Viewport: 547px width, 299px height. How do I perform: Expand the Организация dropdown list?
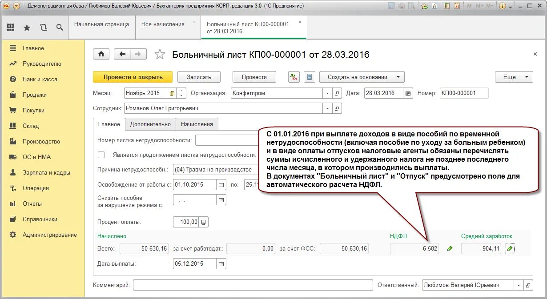point(328,93)
